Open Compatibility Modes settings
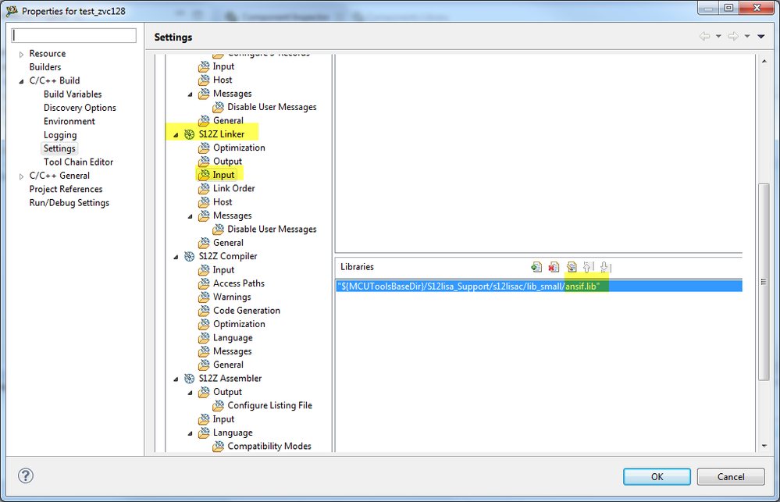Screen dimensions: 780x502 click(x=269, y=447)
